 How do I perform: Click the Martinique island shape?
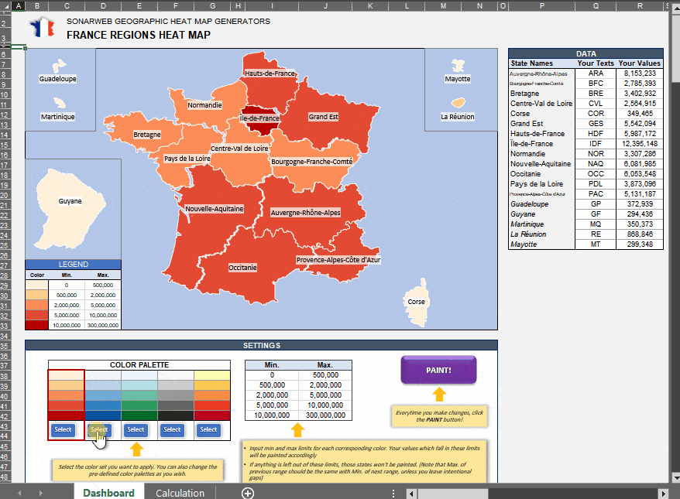(60, 103)
